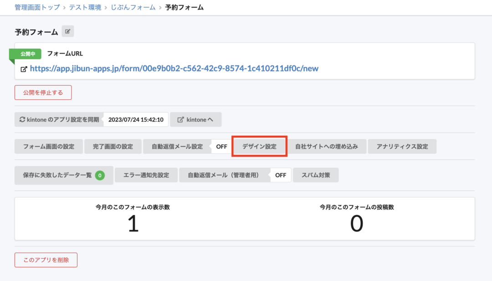
Task: Toggle 自動返信メール設定 from OFF
Action: pyautogui.click(x=220, y=146)
